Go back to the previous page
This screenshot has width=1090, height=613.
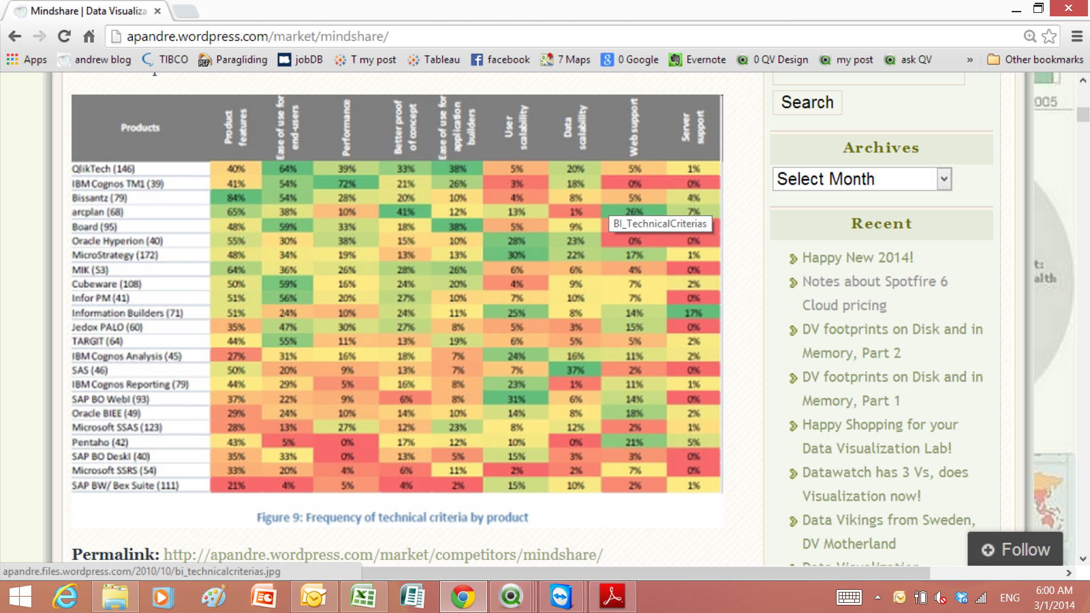pyautogui.click(x=15, y=36)
